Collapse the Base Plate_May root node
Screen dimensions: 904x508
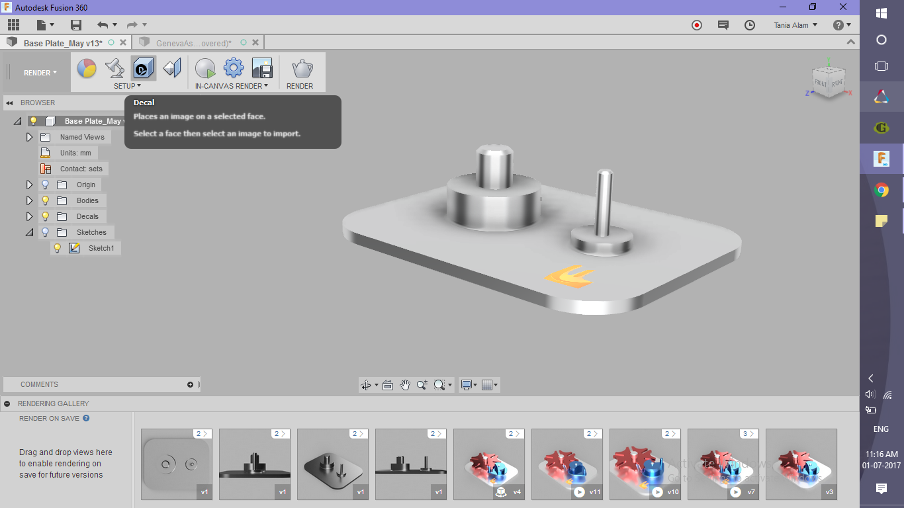click(18, 122)
